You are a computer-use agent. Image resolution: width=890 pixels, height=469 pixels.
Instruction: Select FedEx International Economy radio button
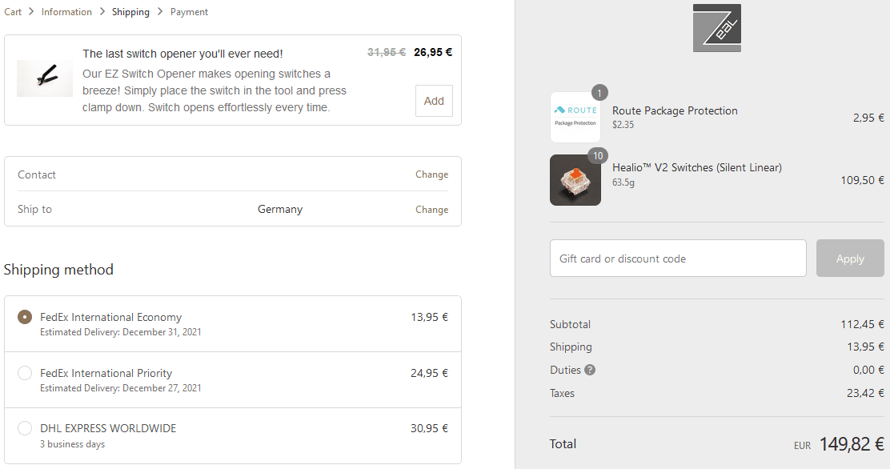24,317
